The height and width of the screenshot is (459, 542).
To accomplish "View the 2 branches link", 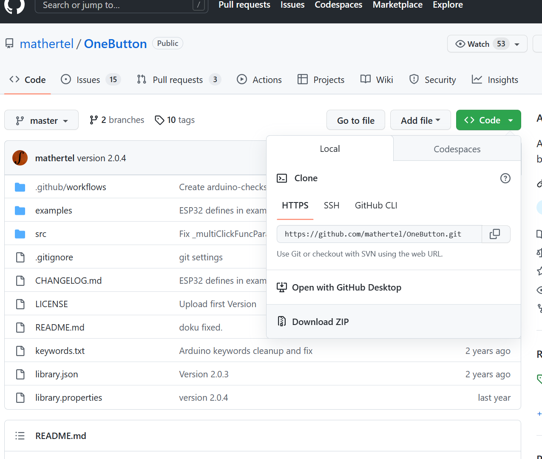I will pyautogui.click(x=117, y=120).
